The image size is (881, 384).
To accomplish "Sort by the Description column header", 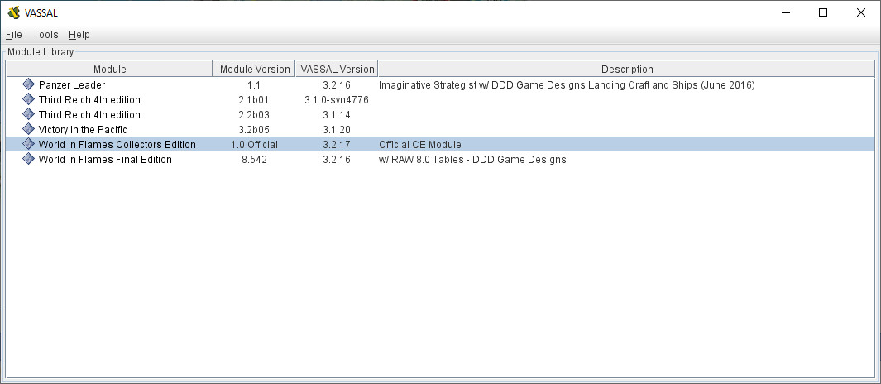I will (627, 70).
